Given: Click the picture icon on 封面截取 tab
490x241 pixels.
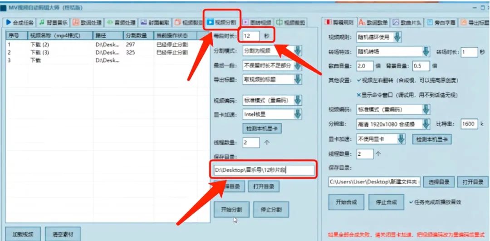Looking at the screenshot, I should tap(143, 22).
